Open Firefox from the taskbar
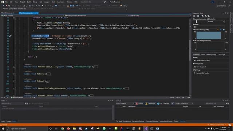 68,128
